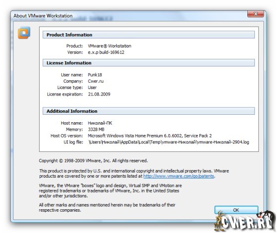Open the vmware.com patents link
Image resolution: width=277 pixels, height=233 pixels.
tap(179, 176)
